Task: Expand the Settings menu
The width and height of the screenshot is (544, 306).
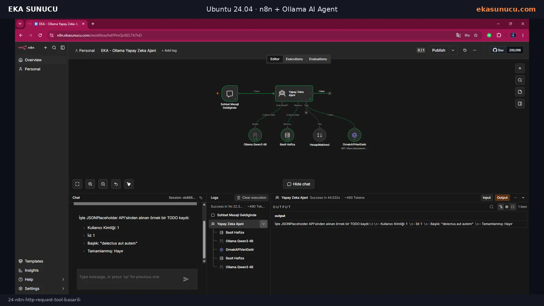Action: (41, 289)
